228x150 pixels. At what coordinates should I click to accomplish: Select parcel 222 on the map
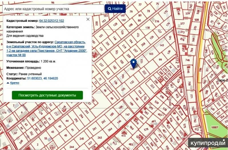(x=144, y=72)
